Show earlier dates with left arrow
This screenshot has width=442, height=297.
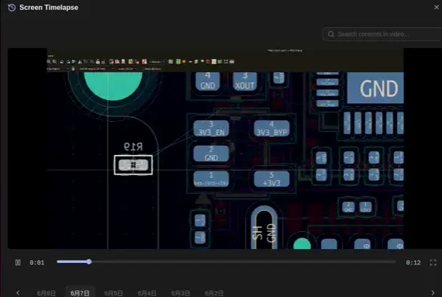(18, 293)
